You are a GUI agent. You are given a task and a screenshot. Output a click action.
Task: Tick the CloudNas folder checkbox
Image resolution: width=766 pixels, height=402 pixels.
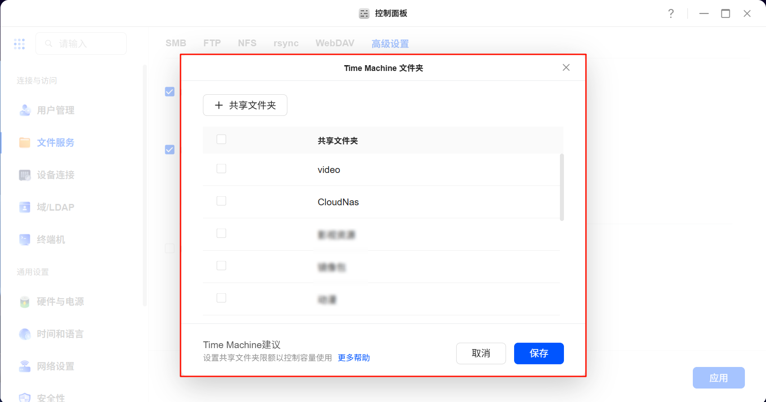[x=221, y=201]
